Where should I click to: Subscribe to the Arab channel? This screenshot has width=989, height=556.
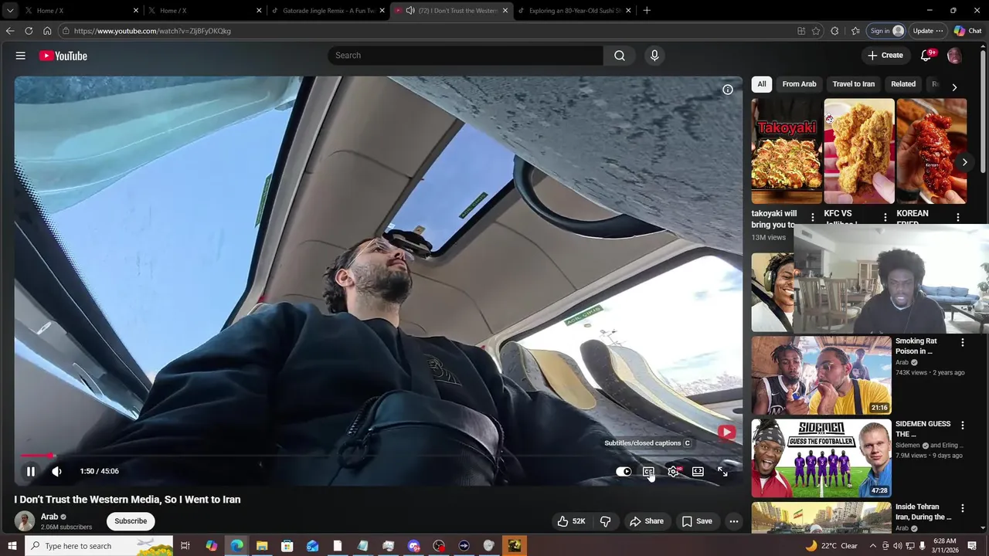click(131, 521)
